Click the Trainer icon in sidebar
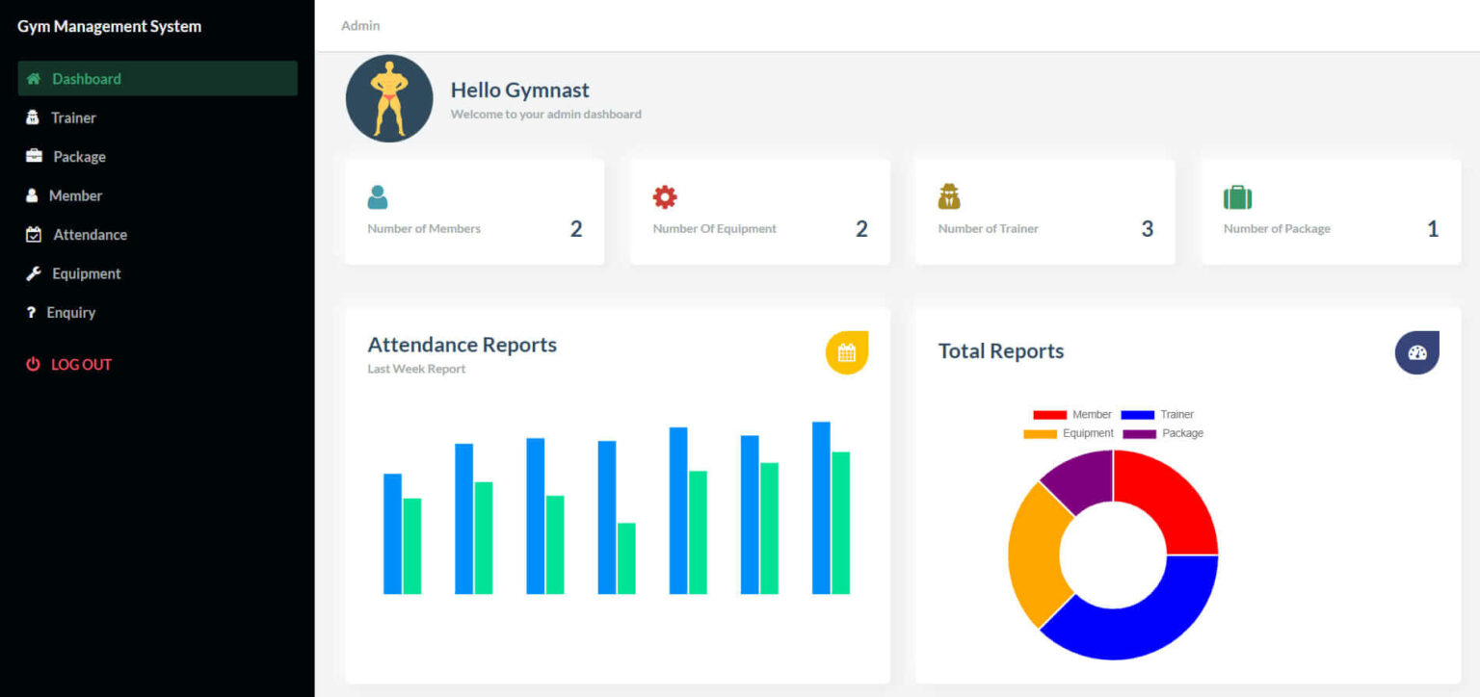The image size is (1480, 697). (x=33, y=117)
